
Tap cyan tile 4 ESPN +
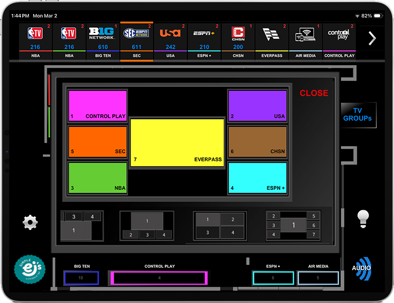coord(257,178)
